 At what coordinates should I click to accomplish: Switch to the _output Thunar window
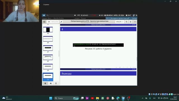click(80, 18)
